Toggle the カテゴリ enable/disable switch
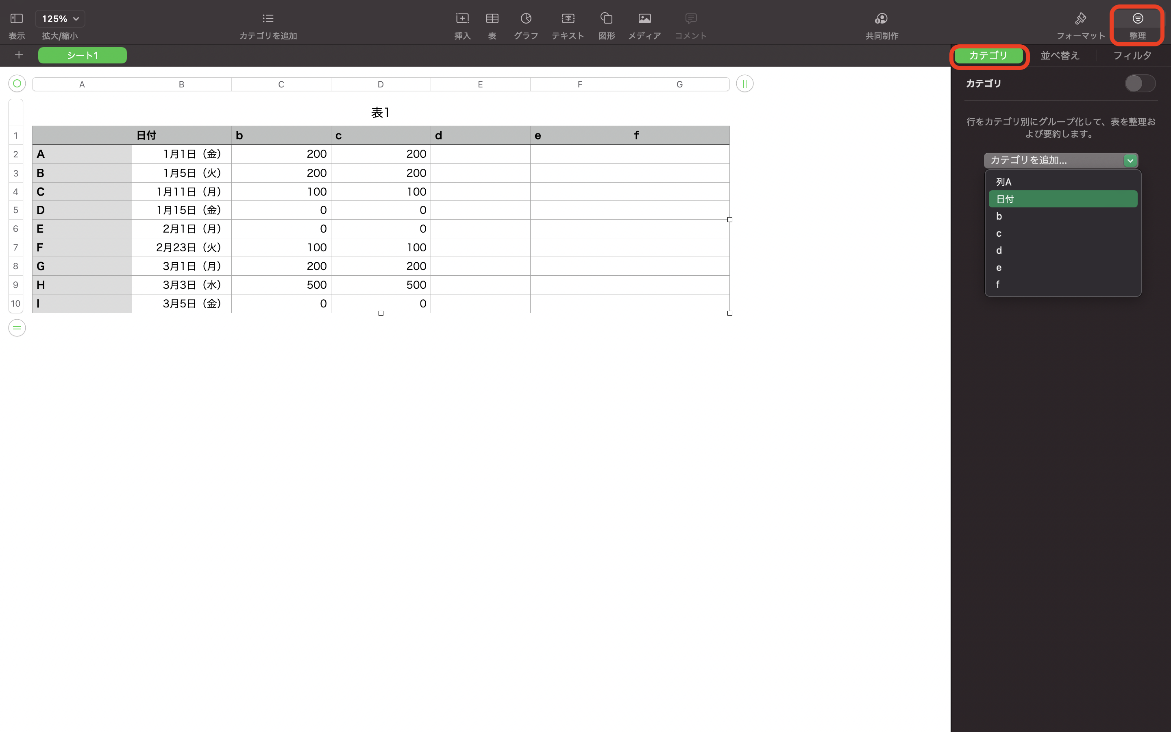 (x=1139, y=83)
